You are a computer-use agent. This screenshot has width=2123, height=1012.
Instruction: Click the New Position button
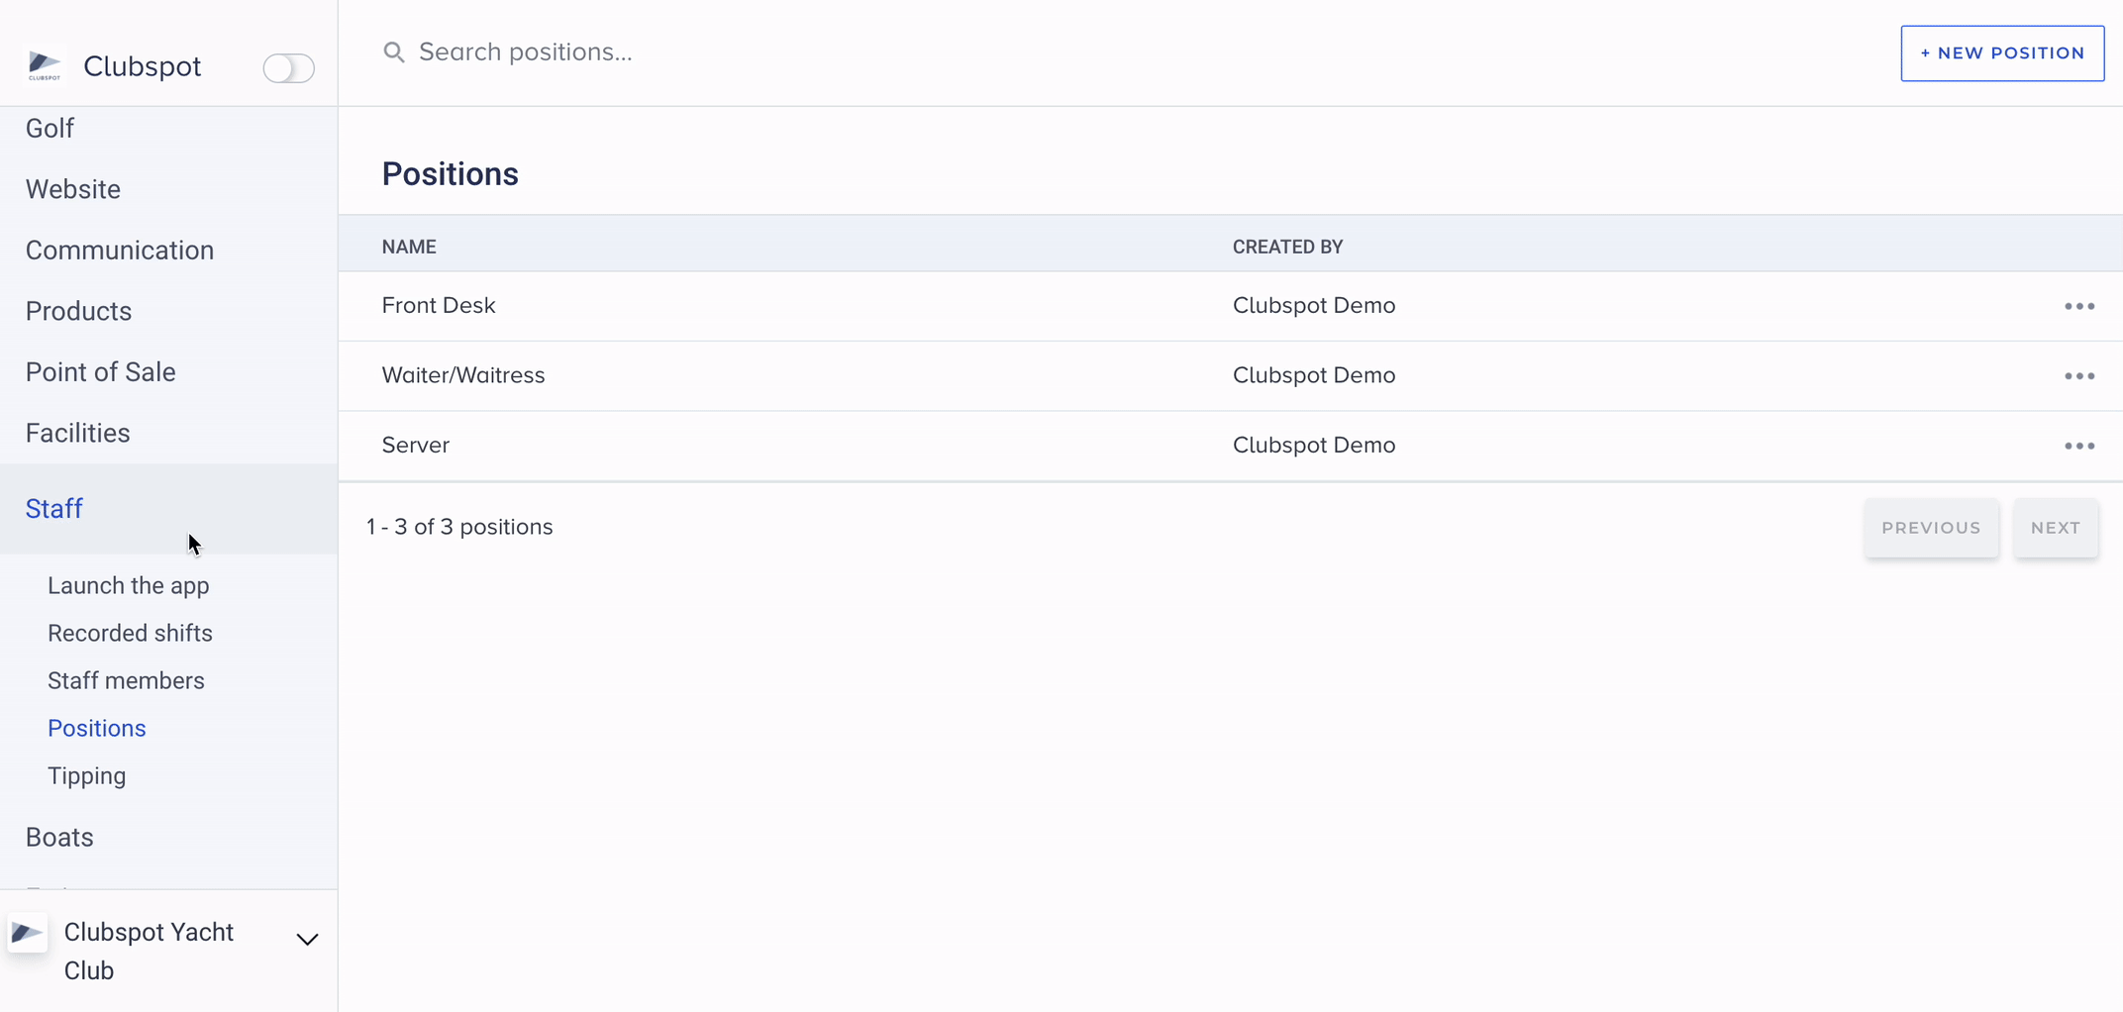pyautogui.click(x=2001, y=53)
